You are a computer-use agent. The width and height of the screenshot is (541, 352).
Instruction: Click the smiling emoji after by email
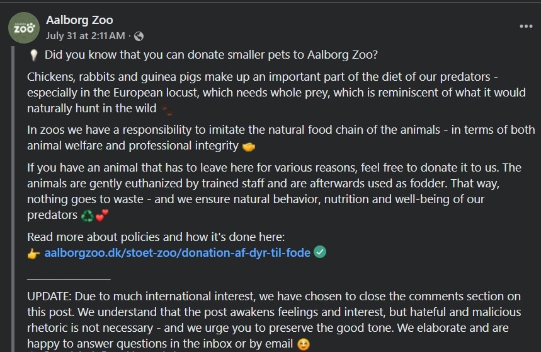point(304,344)
